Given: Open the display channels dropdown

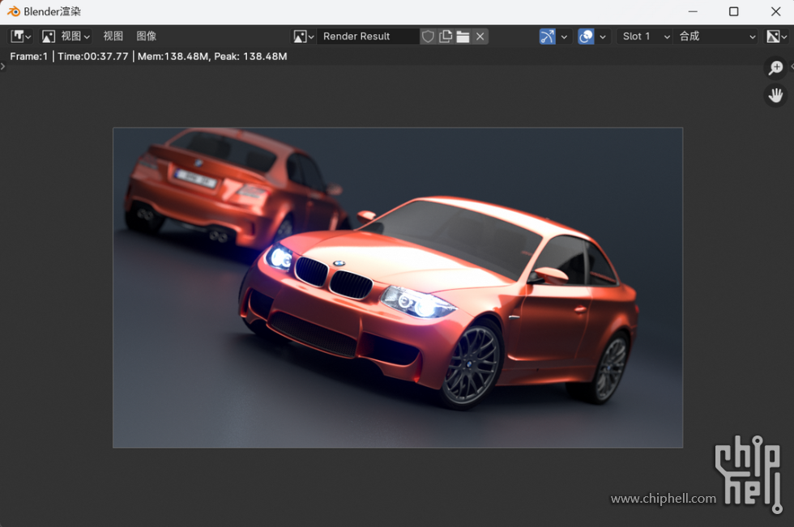Looking at the screenshot, I should (x=776, y=36).
